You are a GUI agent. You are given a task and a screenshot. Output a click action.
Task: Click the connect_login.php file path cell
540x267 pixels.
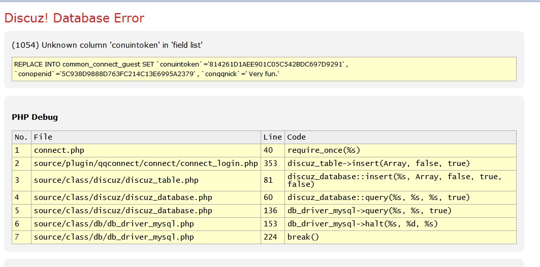tap(146, 163)
